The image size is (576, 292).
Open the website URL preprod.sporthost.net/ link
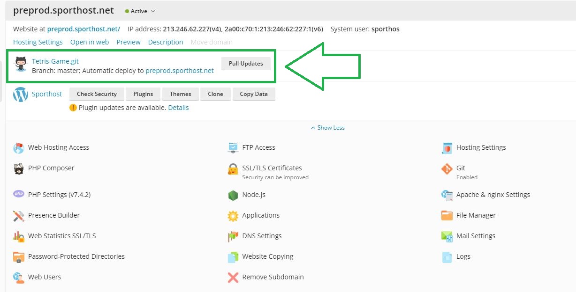(x=83, y=29)
